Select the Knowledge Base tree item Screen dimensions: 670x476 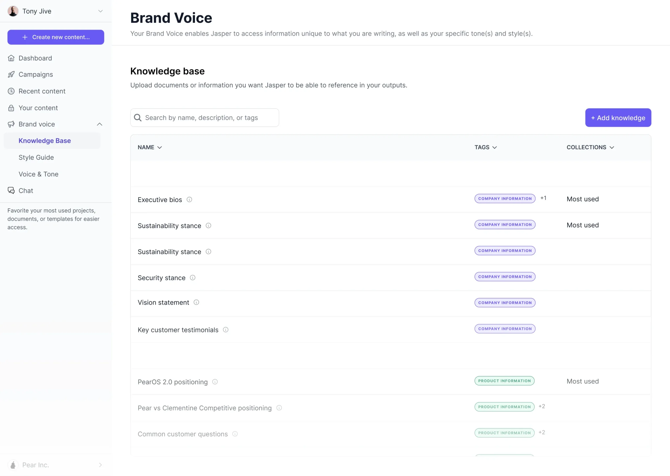click(x=44, y=140)
